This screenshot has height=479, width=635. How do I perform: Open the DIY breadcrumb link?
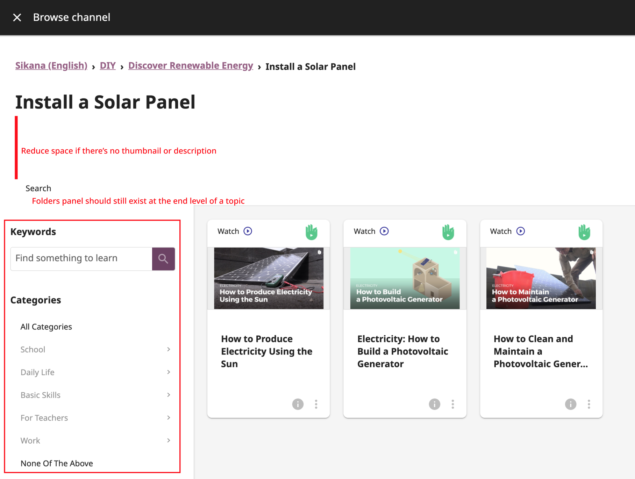107,65
